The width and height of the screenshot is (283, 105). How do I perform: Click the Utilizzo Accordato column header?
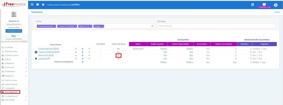point(223,44)
